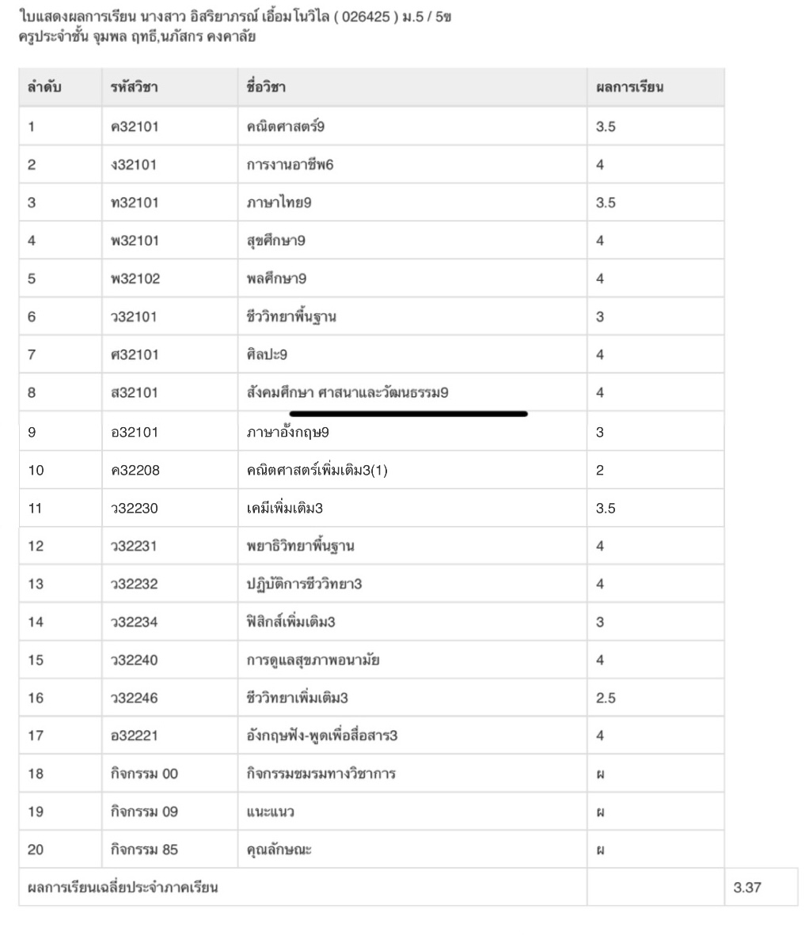This screenshot has width=809, height=935.
Task: Click row number 20 in ลำดับ column
Action: tap(36, 850)
